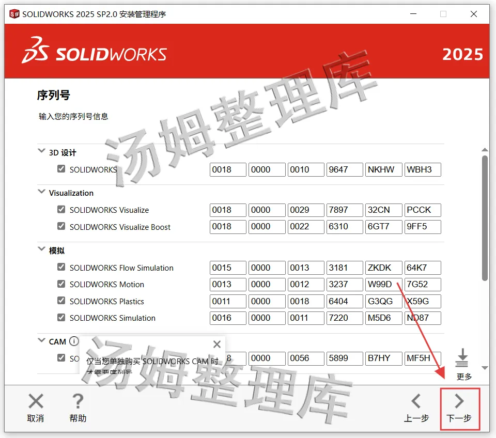Click Plastics serial field containing X59G

tap(423, 301)
